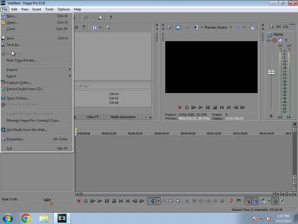This screenshot has width=298, height=224.
Task: Select the Normal Edit tool in timeline toolbar
Action: pos(152,201)
